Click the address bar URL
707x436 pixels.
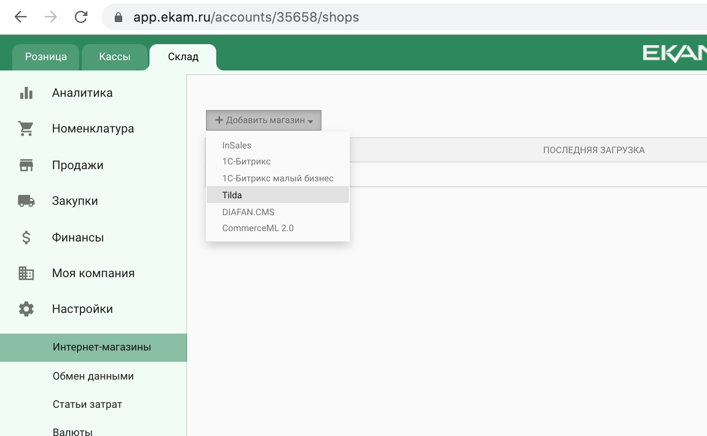point(246,17)
